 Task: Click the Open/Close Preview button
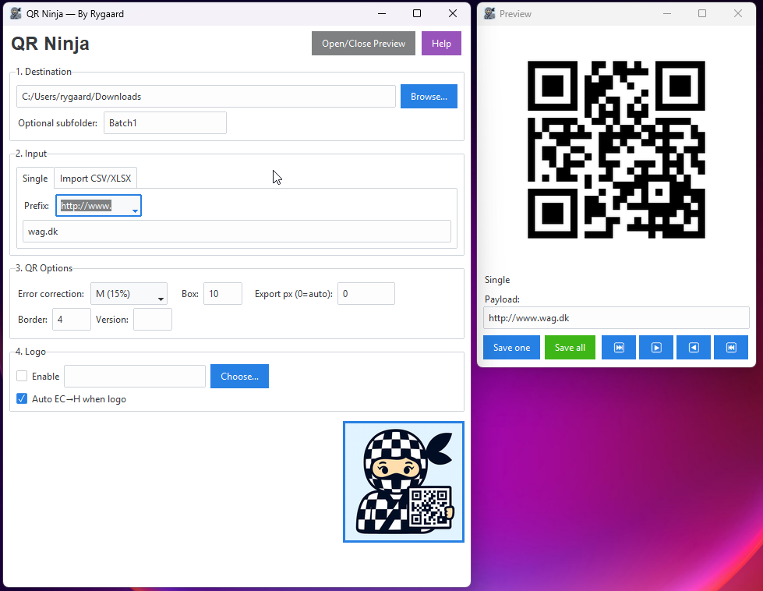point(363,44)
